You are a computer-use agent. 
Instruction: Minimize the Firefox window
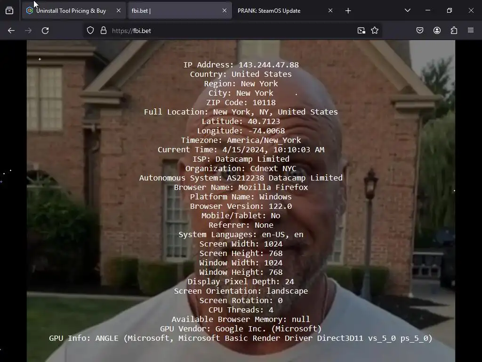428,10
